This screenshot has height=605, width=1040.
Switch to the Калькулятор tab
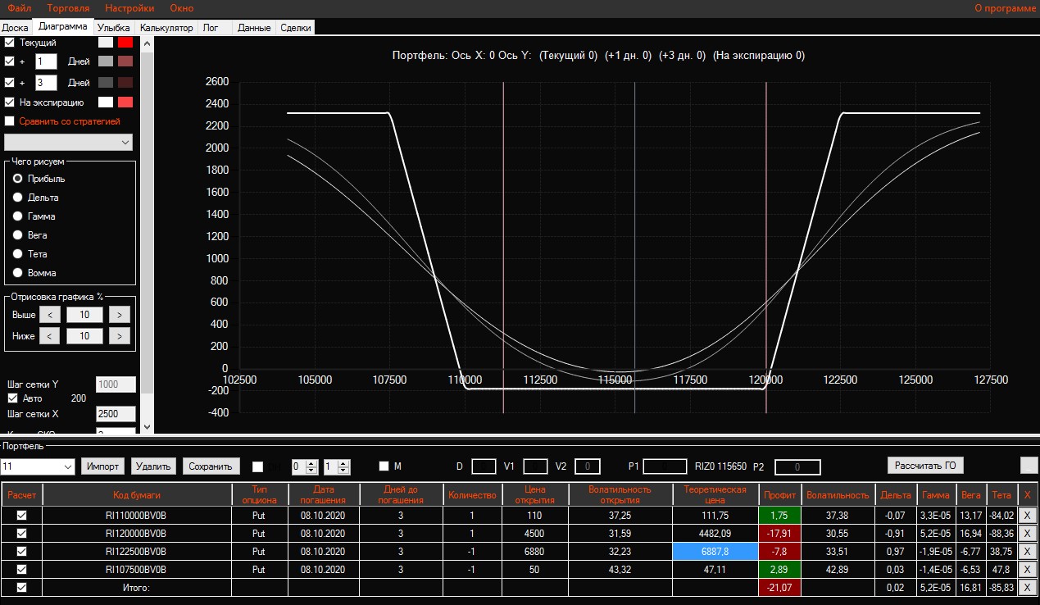(166, 28)
